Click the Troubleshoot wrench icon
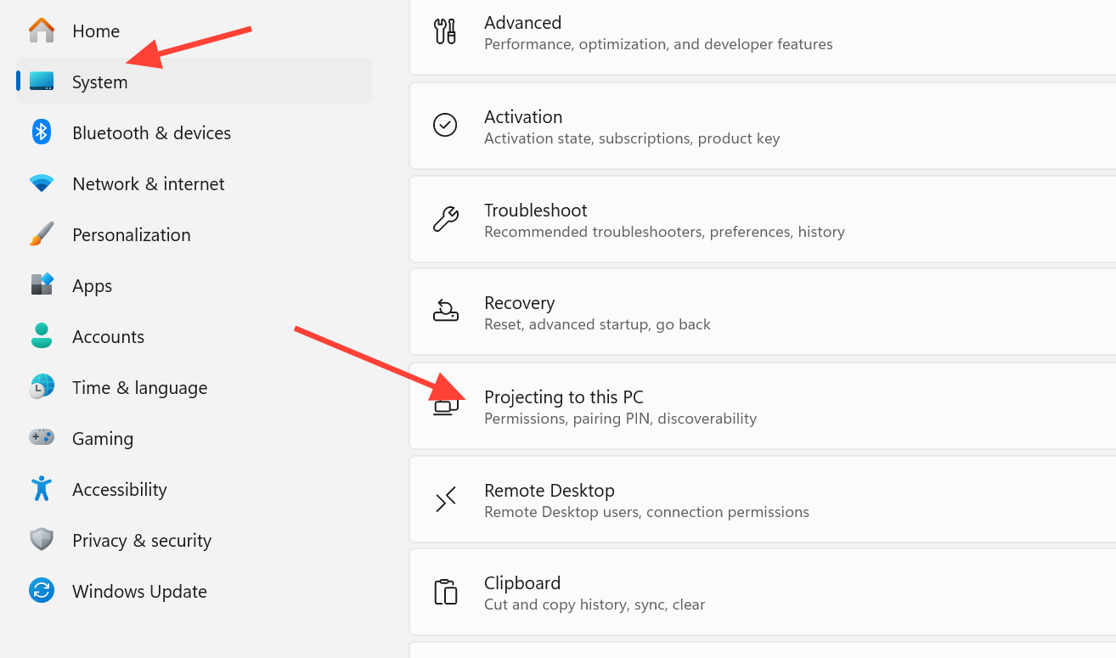1116x658 pixels. pyautogui.click(x=445, y=219)
